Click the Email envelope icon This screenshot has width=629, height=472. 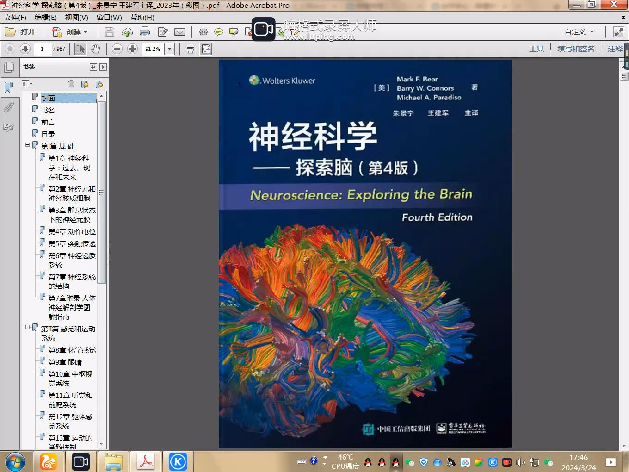(180, 32)
